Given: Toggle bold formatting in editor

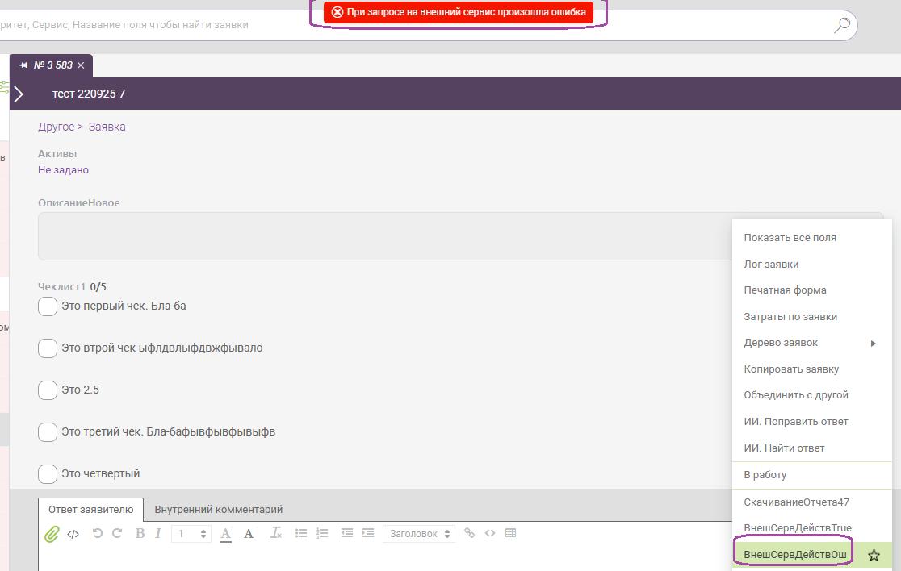Looking at the screenshot, I should (140, 533).
